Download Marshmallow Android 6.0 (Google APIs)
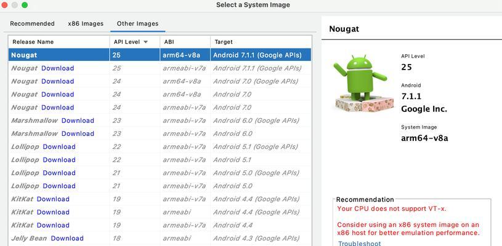This screenshot has width=502, height=246. click(x=78, y=121)
